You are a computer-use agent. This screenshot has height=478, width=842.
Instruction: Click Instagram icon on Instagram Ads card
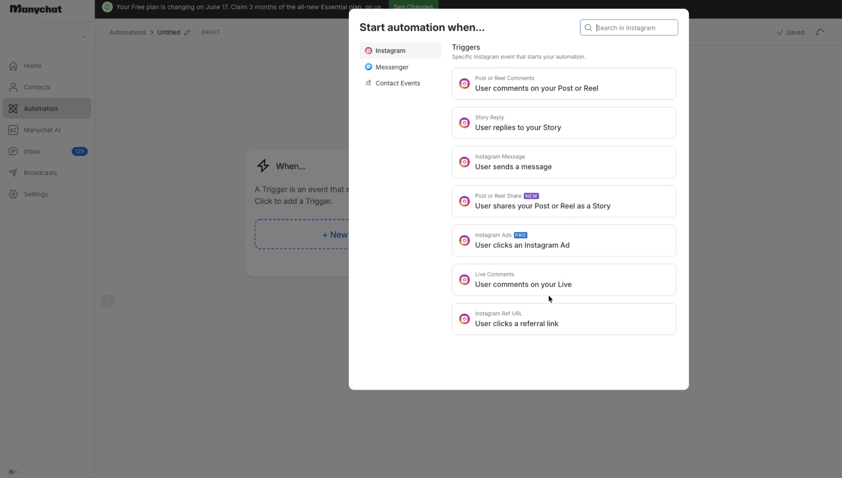pos(464,240)
